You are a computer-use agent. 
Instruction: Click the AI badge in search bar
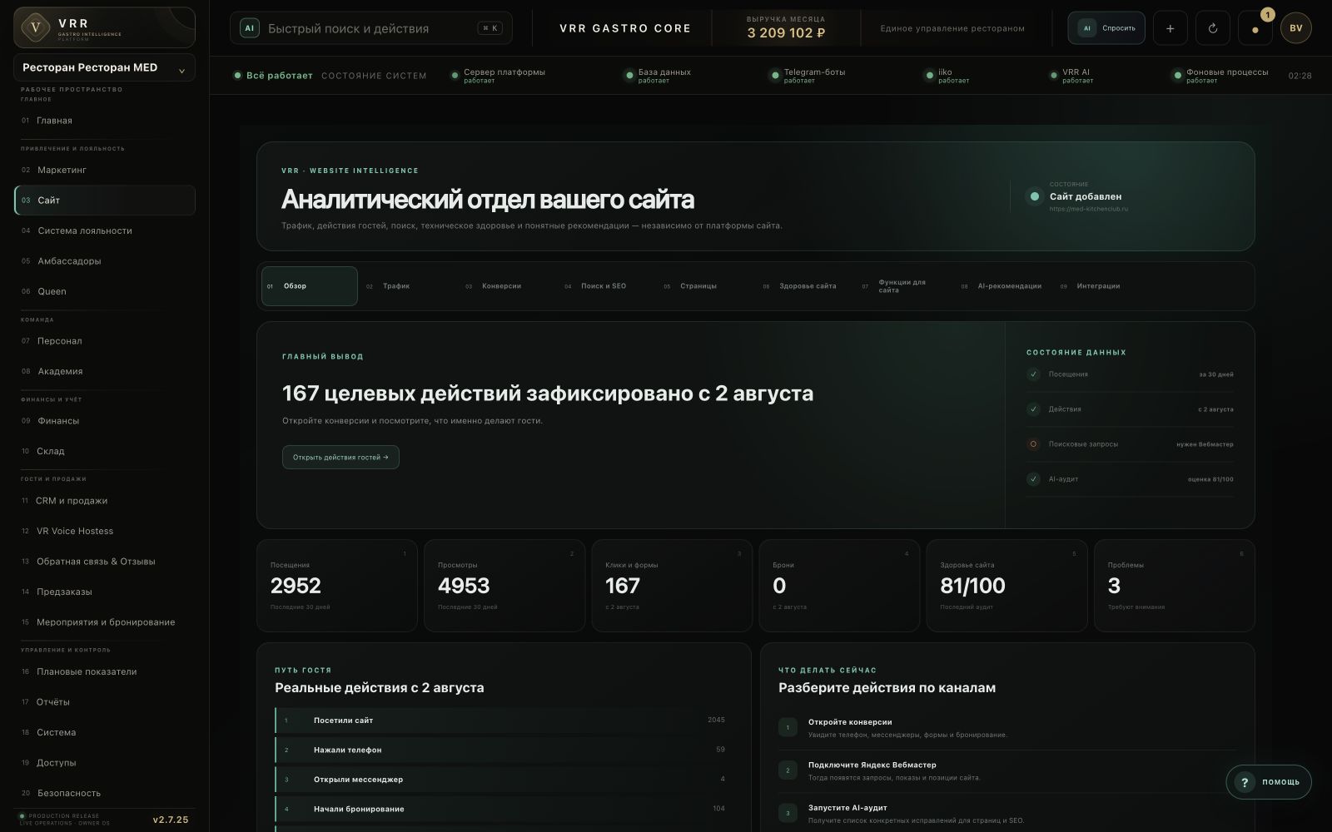click(249, 28)
